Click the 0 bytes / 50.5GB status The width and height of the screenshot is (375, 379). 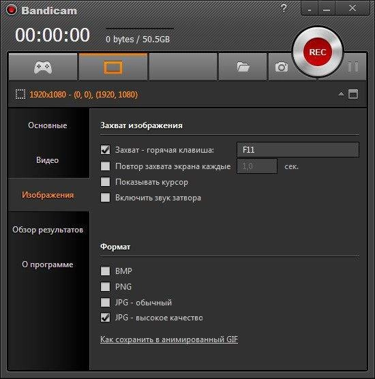138,39
